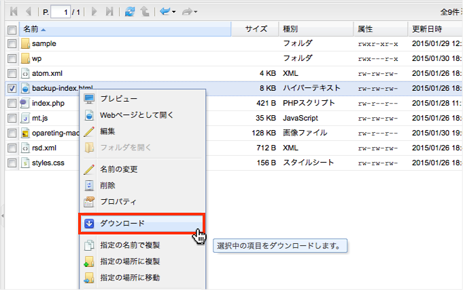Viewport: 463px width, 290px height.
Task: Choose ダウンロード from context menu
Action: coord(141,224)
